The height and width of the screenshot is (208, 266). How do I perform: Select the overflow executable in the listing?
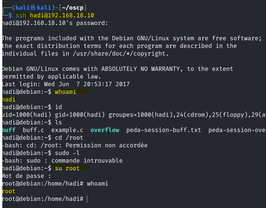pos(105,130)
